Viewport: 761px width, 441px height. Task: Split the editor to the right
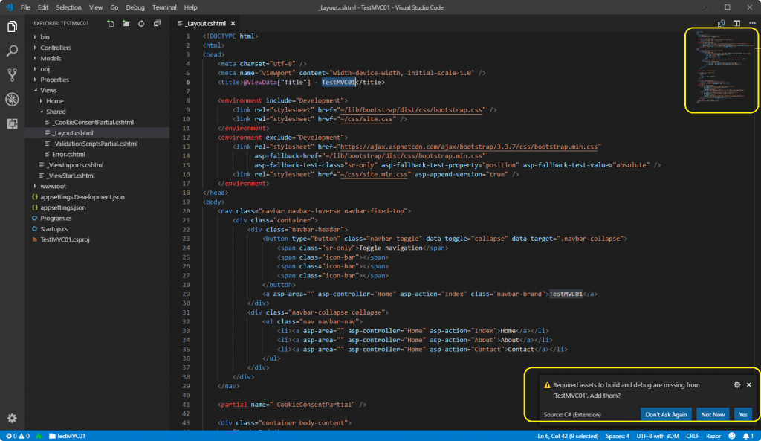point(736,24)
